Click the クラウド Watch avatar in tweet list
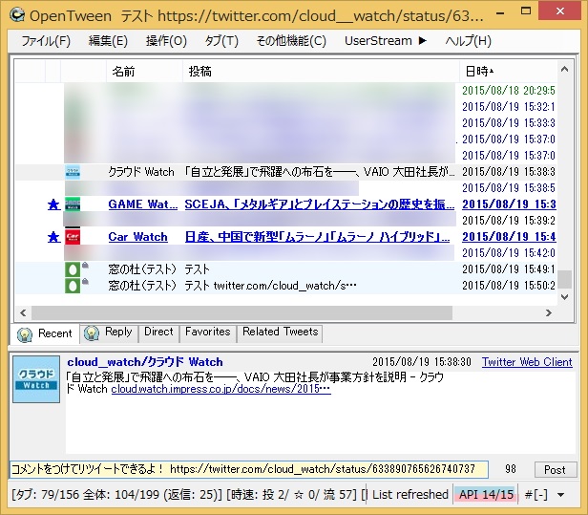 pyautogui.click(x=73, y=172)
